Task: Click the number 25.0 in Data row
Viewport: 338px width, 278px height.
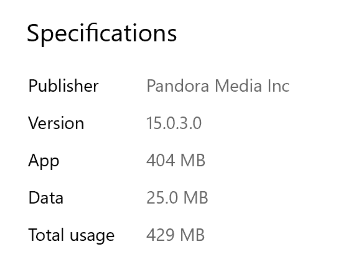Action: click(161, 198)
